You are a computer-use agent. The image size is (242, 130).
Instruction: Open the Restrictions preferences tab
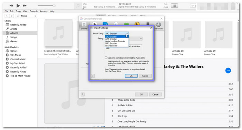(137, 24)
